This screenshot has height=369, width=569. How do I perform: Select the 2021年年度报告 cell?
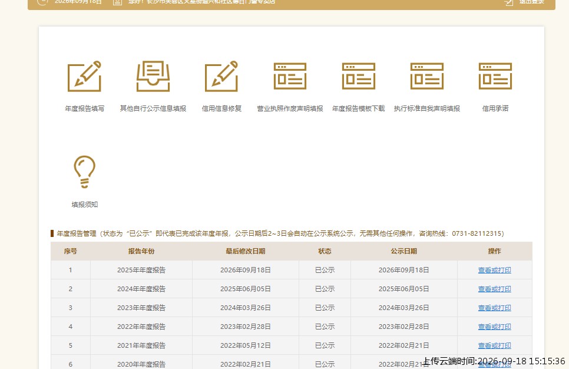pos(141,345)
